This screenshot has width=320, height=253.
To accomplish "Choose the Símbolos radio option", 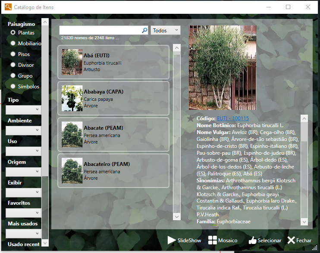I will pyautogui.click(x=13, y=86).
